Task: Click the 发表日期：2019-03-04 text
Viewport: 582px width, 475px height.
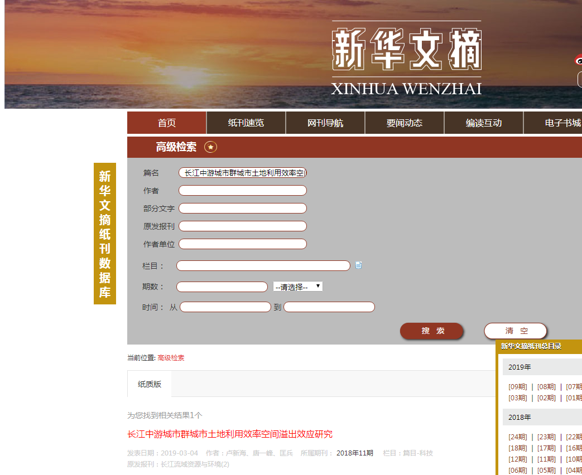Action: (162, 453)
